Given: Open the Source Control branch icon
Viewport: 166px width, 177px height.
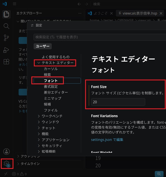Looking at the screenshot, I should tap(6, 38).
